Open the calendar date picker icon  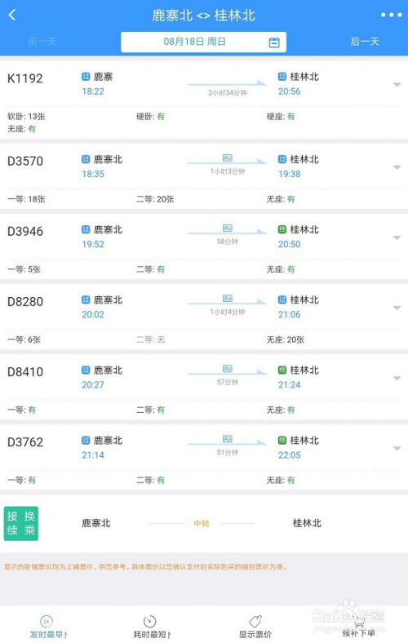(x=274, y=42)
